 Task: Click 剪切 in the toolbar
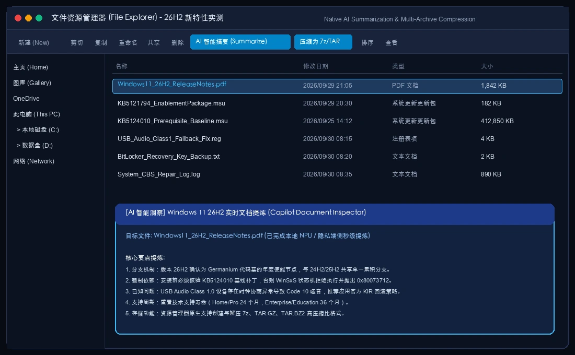coord(77,42)
